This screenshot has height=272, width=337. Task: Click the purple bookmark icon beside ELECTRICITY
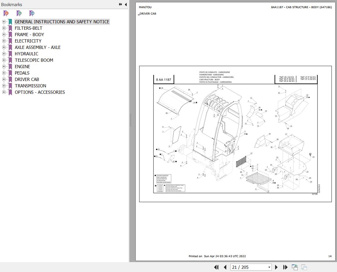tap(10, 41)
